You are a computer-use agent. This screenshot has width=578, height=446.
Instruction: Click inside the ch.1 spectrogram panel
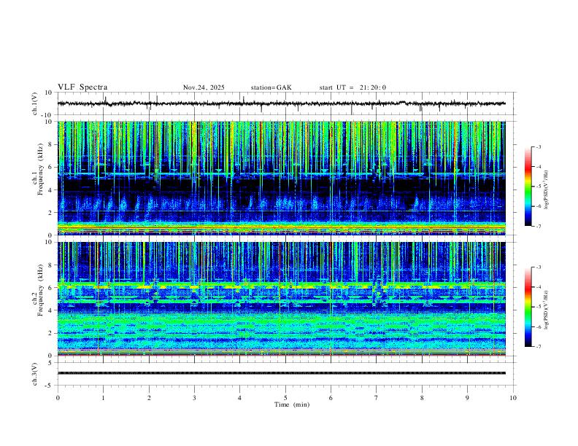tap(281, 178)
